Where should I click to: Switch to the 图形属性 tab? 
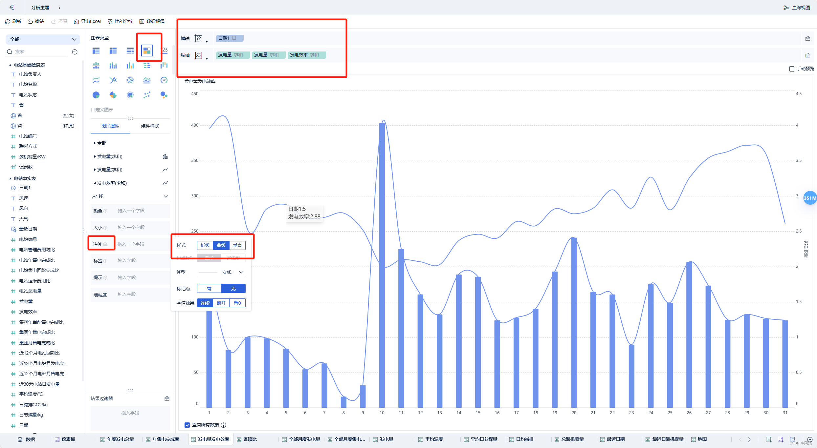point(110,126)
